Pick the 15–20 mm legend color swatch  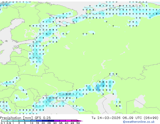[39, 121]
